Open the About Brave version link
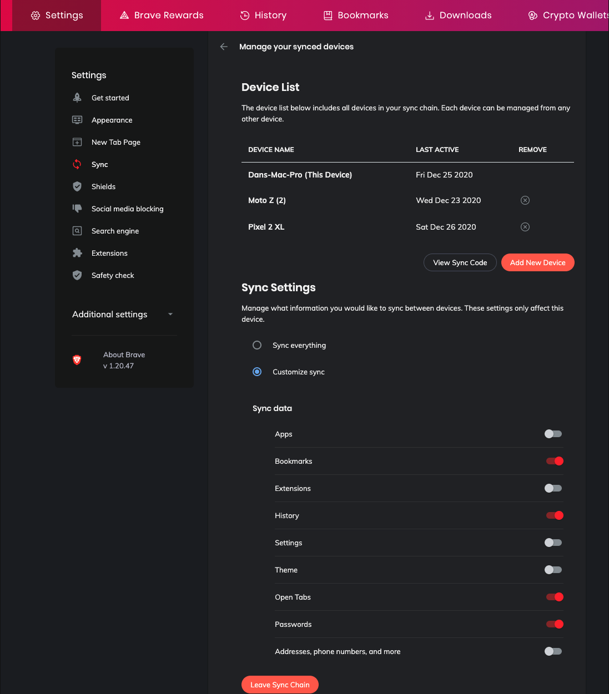Image resolution: width=609 pixels, height=694 pixels. [x=124, y=360]
